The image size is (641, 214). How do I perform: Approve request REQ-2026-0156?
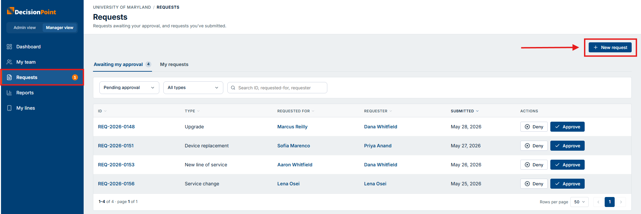[567, 184]
